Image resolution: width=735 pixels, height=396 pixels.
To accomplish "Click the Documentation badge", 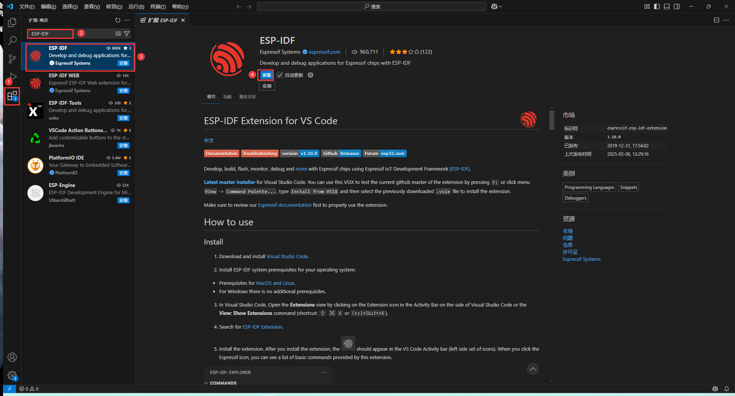I will pyautogui.click(x=221, y=153).
